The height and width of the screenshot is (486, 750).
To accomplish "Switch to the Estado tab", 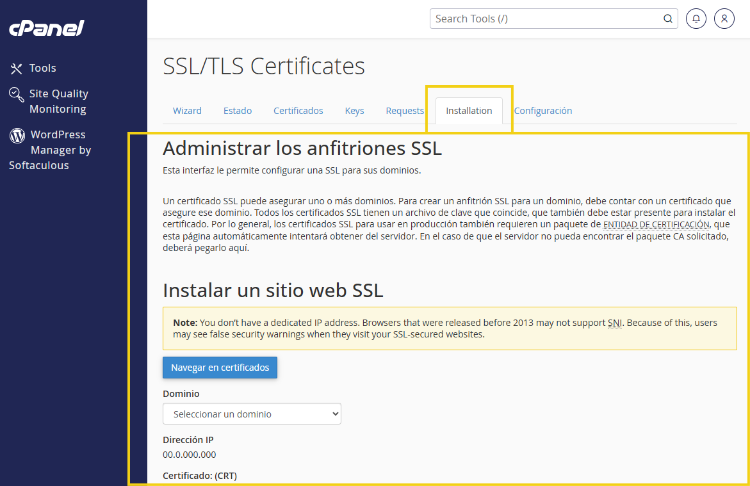I will [x=237, y=111].
